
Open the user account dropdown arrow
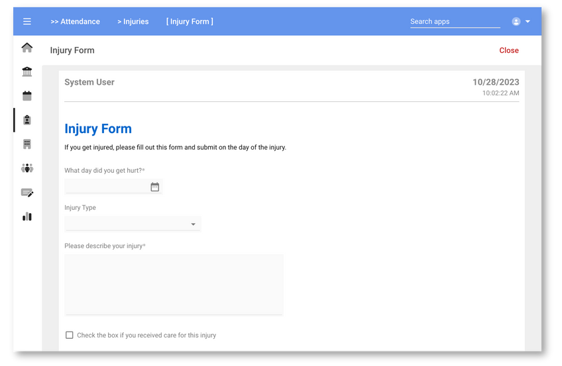pos(528,22)
